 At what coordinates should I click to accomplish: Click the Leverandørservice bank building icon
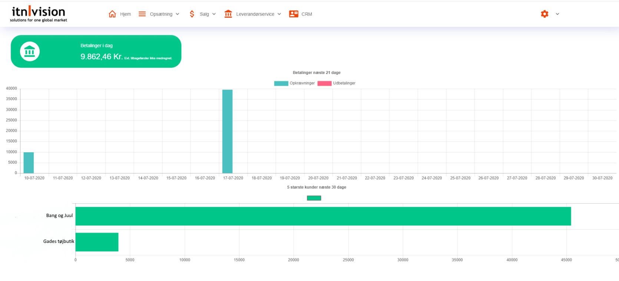tap(228, 14)
